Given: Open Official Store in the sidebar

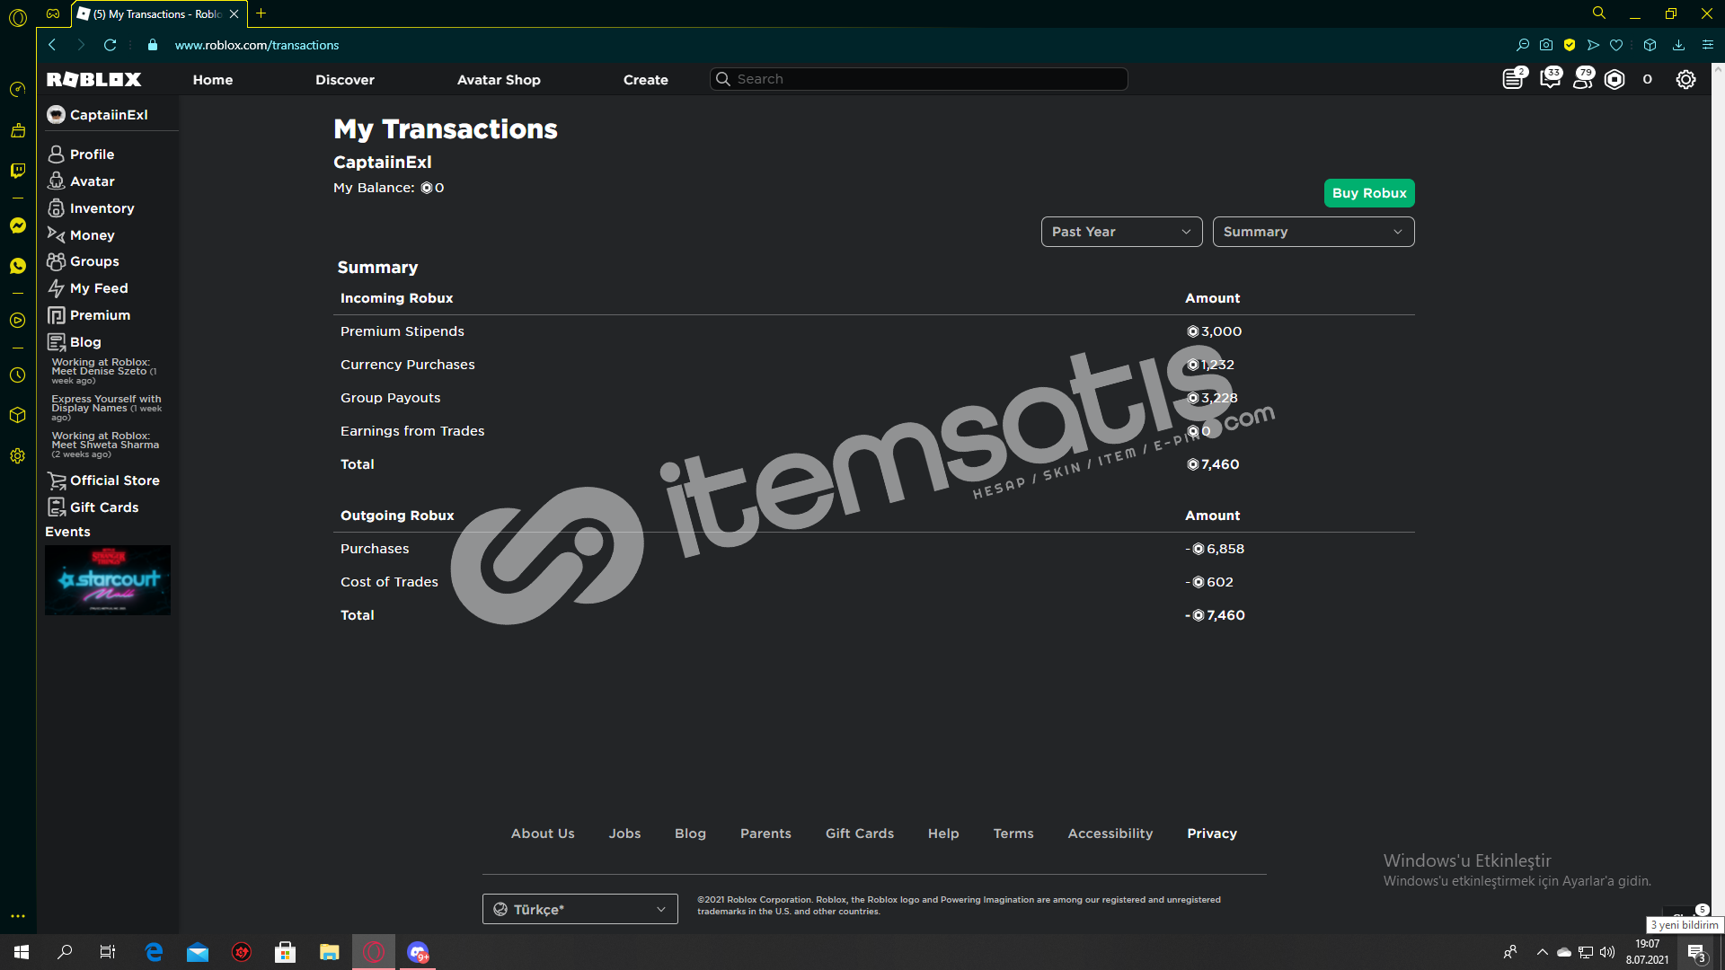Looking at the screenshot, I should click(x=103, y=481).
